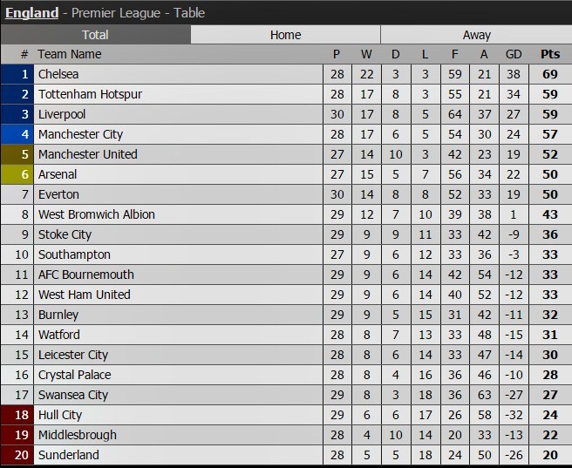Screen dimensions: 572x468
Task: Open West Bromwich Albion entry
Action: tap(96, 214)
